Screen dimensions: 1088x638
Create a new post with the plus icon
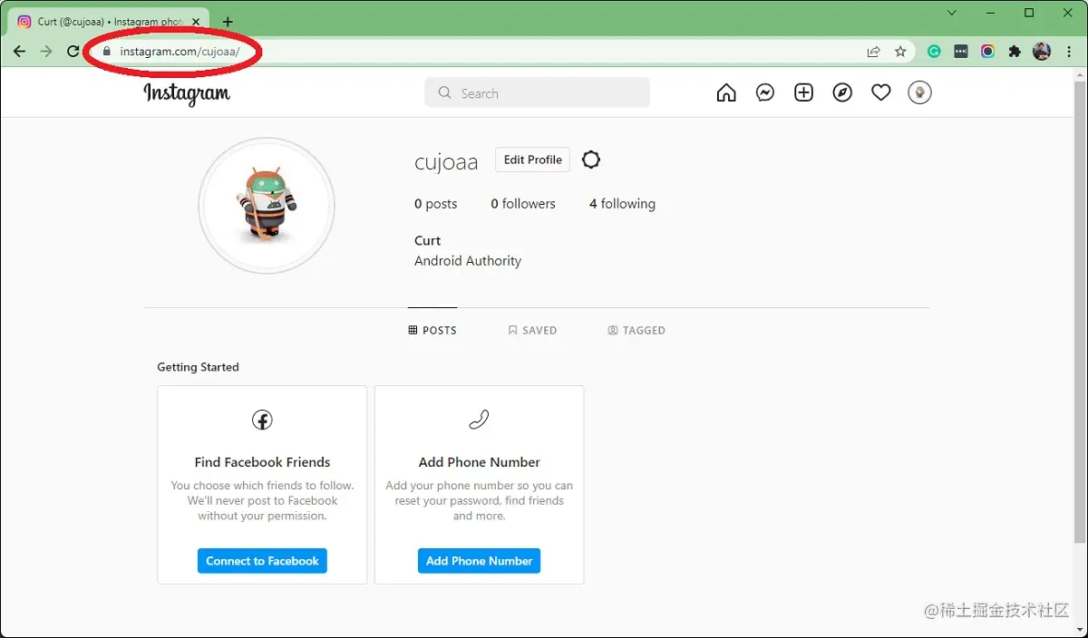(x=803, y=92)
